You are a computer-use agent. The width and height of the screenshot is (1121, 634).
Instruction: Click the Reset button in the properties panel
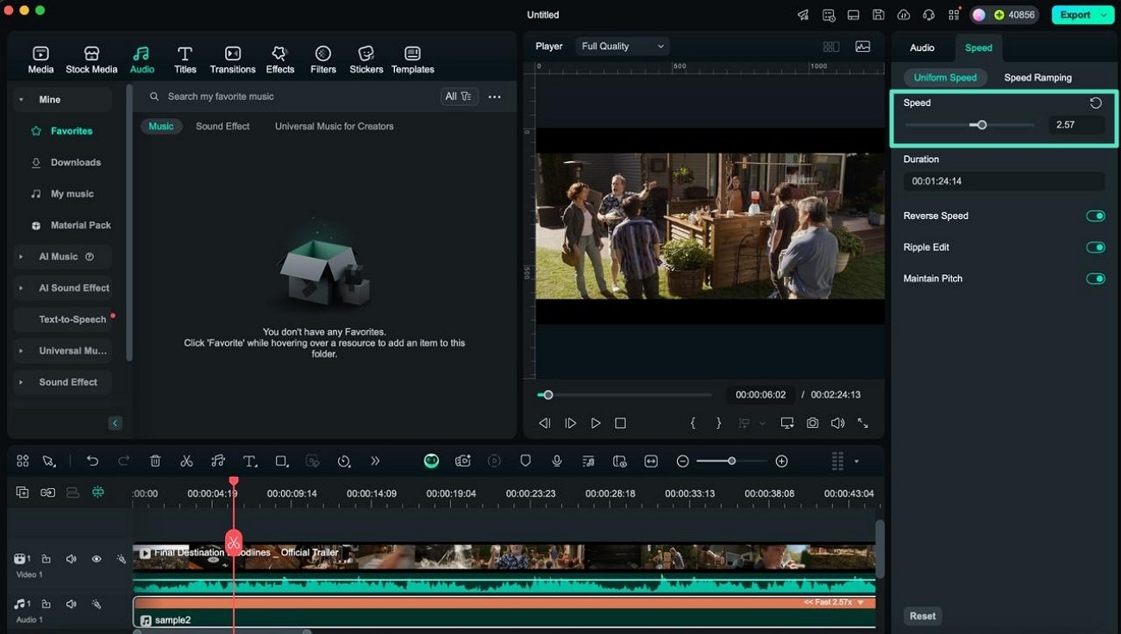(x=922, y=616)
